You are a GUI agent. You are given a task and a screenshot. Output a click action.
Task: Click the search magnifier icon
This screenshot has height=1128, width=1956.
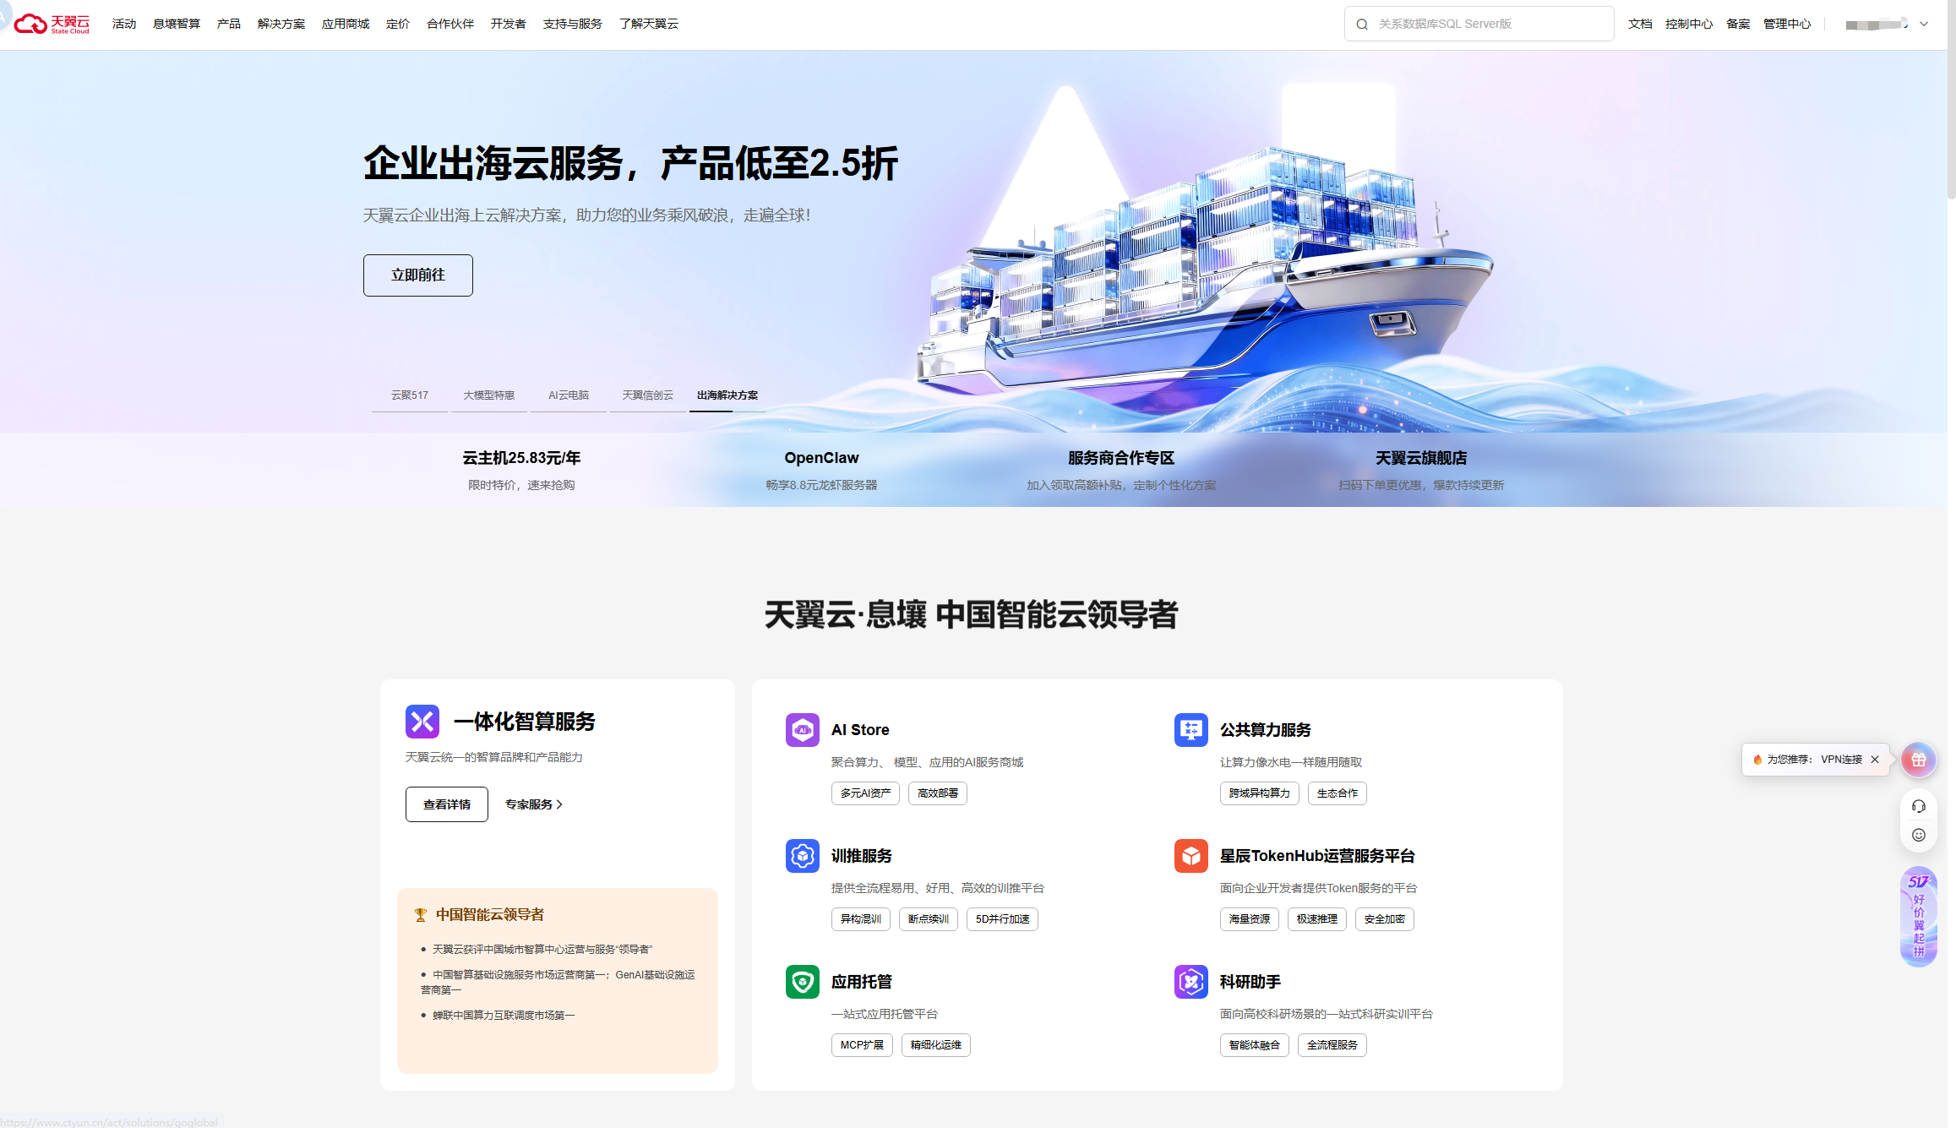click(x=1362, y=25)
